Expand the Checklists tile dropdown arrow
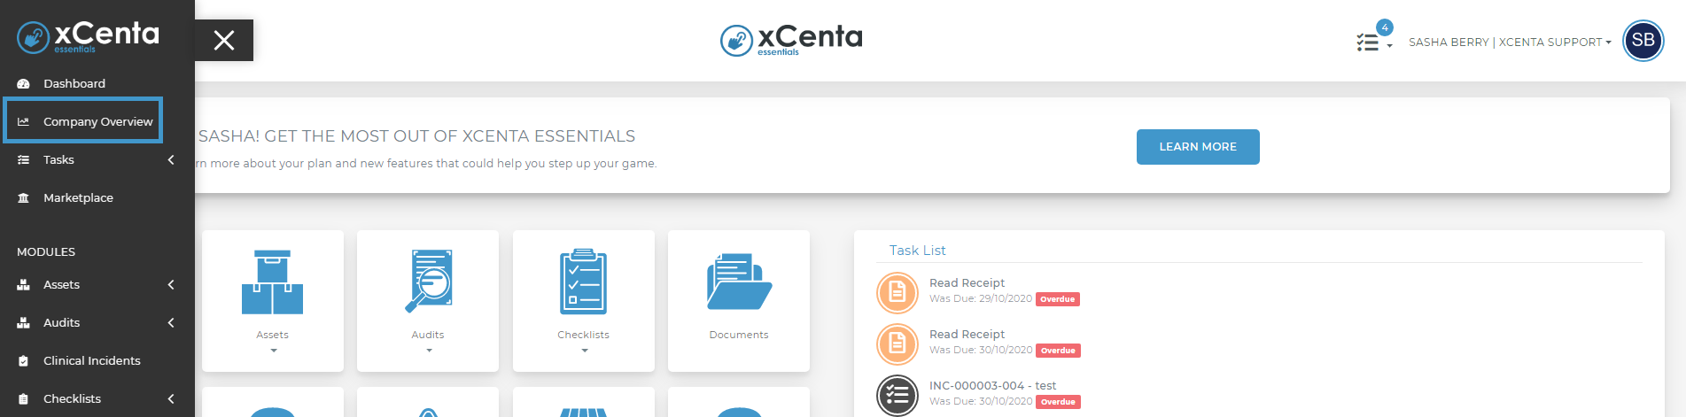The height and width of the screenshot is (417, 1686). tap(585, 351)
